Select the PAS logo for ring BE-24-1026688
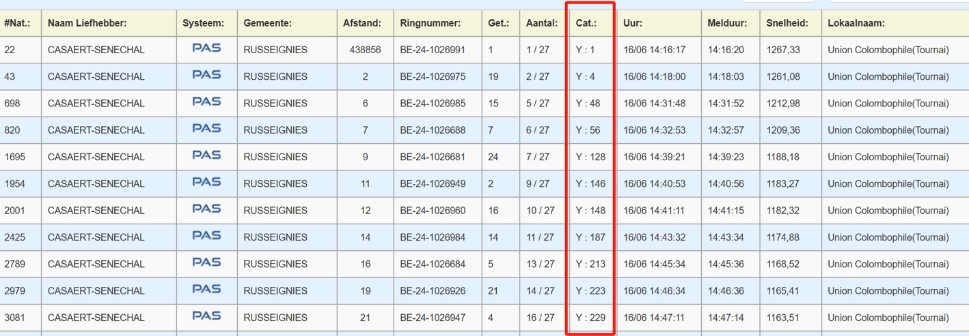This screenshot has height=336, width=969. click(x=206, y=128)
